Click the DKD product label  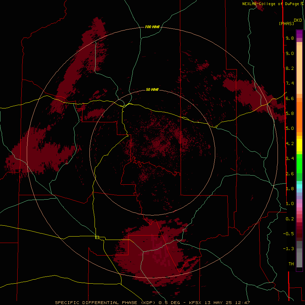tap(298, 20)
